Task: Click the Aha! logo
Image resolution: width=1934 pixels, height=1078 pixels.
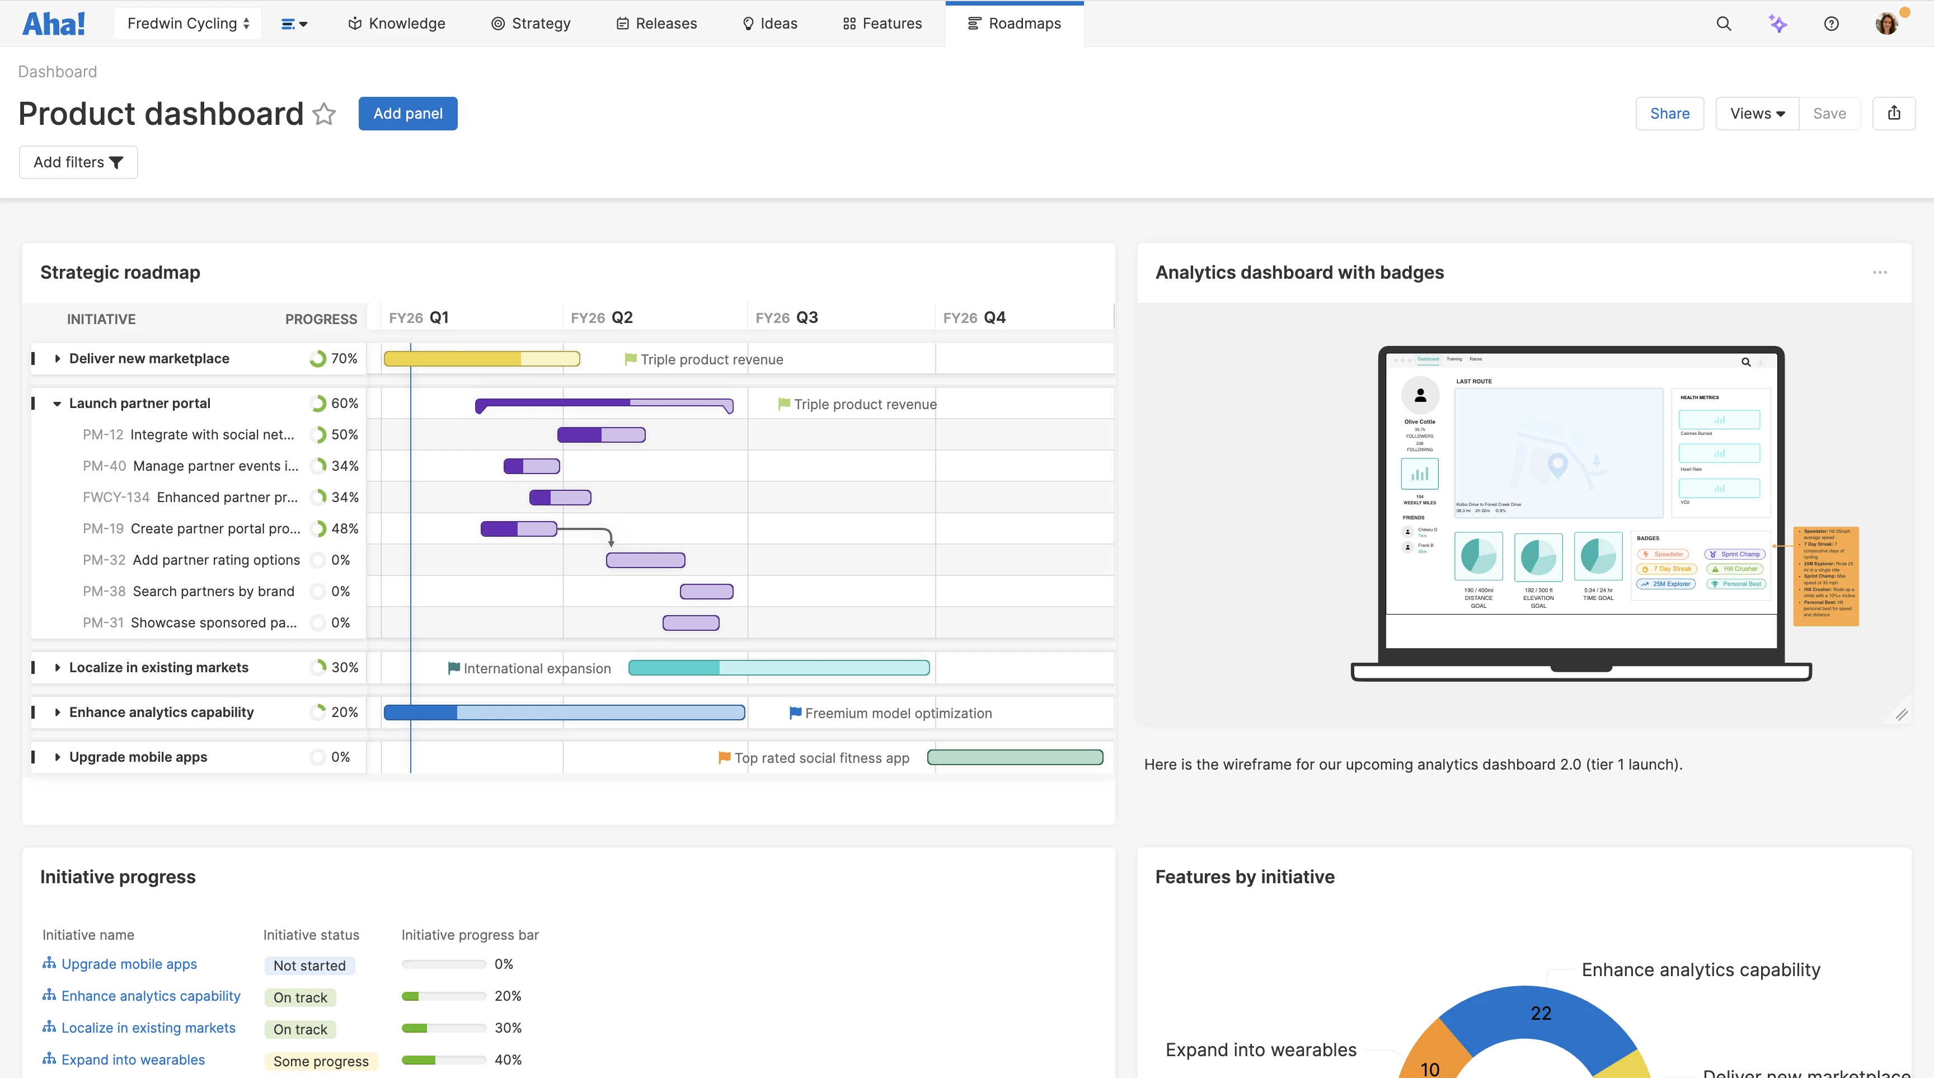Action: tap(53, 24)
